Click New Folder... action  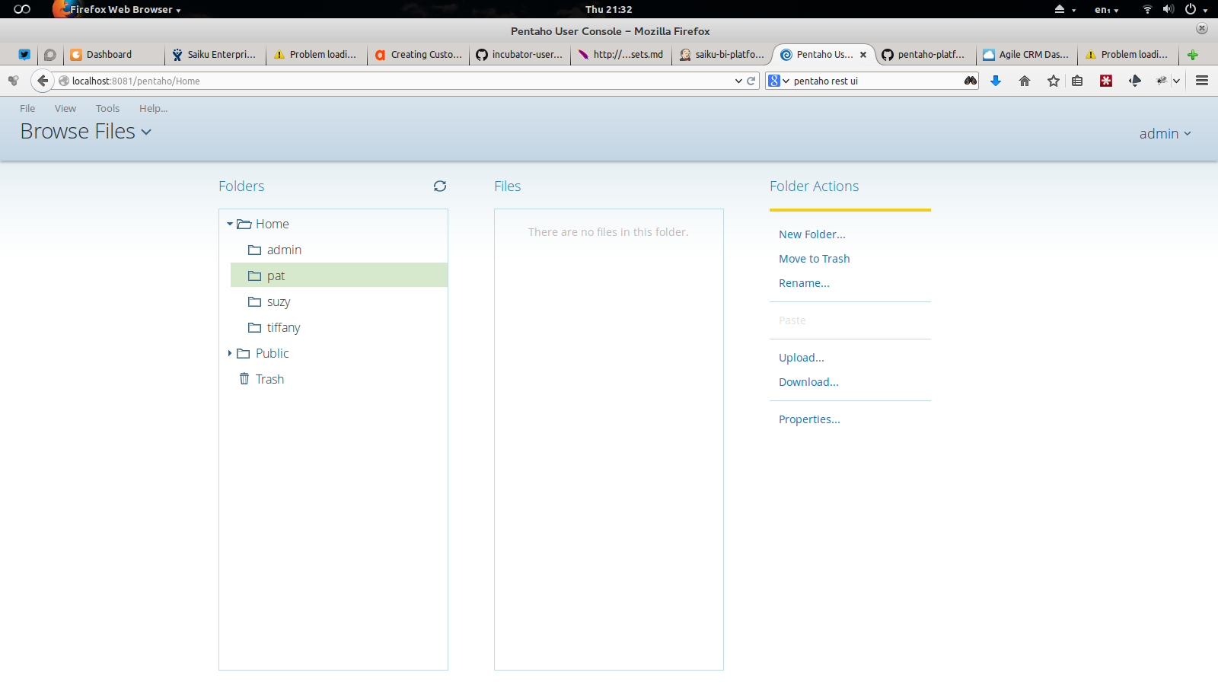point(812,234)
